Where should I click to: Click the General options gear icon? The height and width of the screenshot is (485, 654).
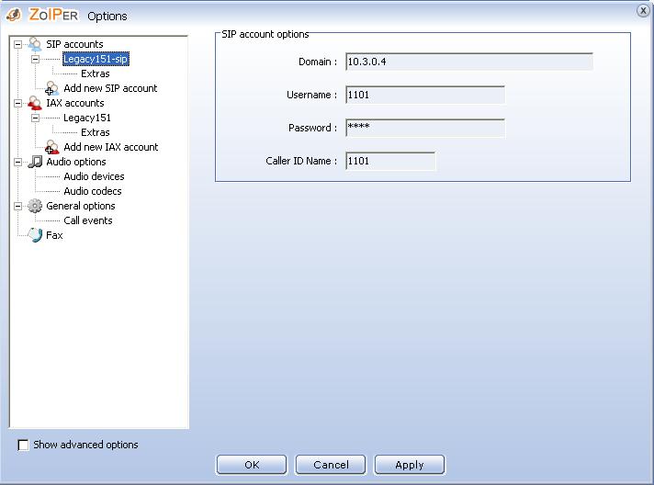[35, 206]
